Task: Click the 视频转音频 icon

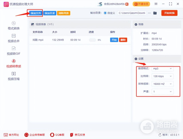Action: (x=14, y=61)
